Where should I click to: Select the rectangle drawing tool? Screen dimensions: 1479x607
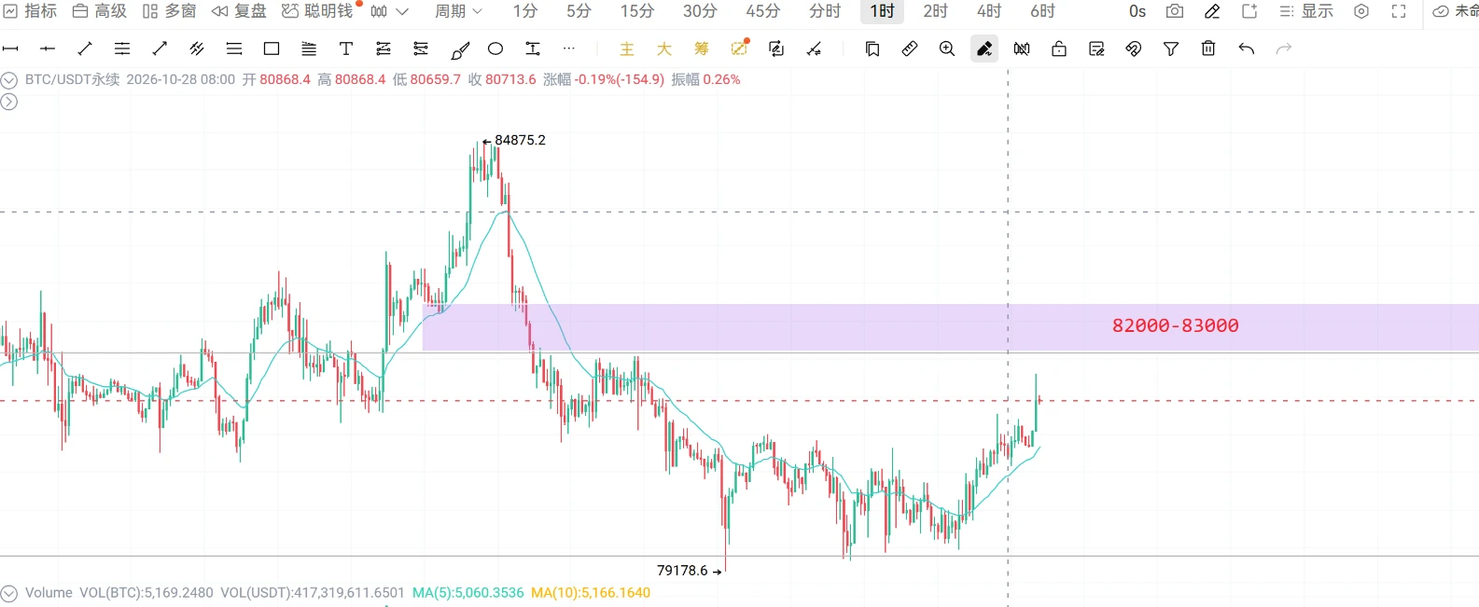tap(272, 48)
